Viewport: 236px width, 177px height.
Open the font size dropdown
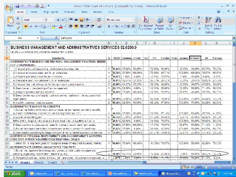(x=53, y=20)
